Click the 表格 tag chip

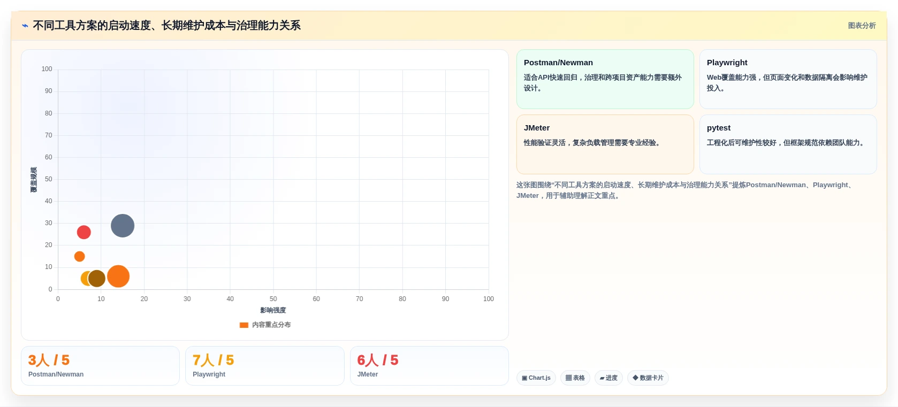[575, 378]
